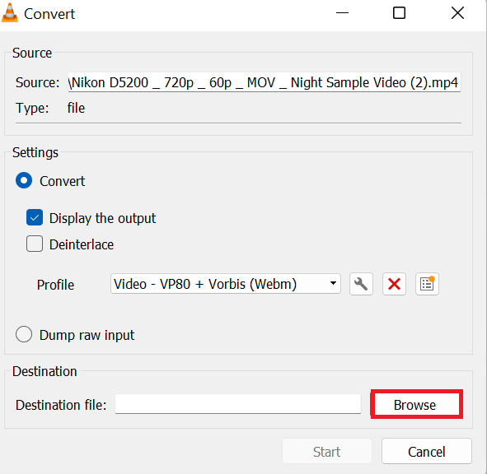Viewport: 487px width, 474px height.
Task: Click the 'file' type value text
Action: (x=76, y=108)
